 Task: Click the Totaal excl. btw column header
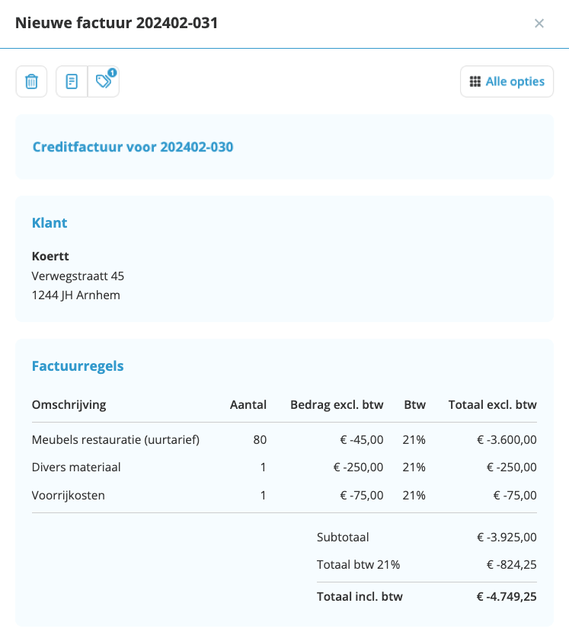pyautogui.click(x=492, y=404)
